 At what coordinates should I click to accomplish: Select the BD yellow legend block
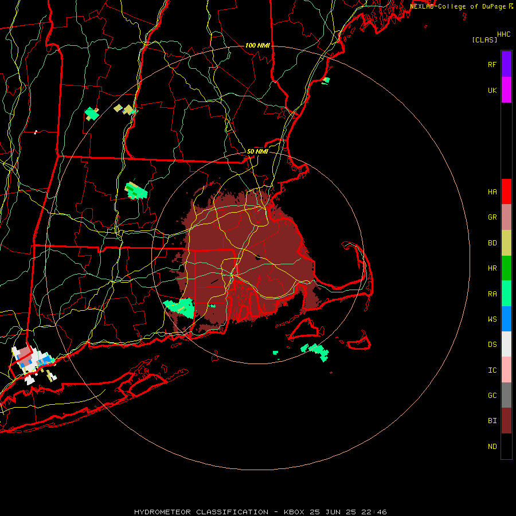coord(506,243)
